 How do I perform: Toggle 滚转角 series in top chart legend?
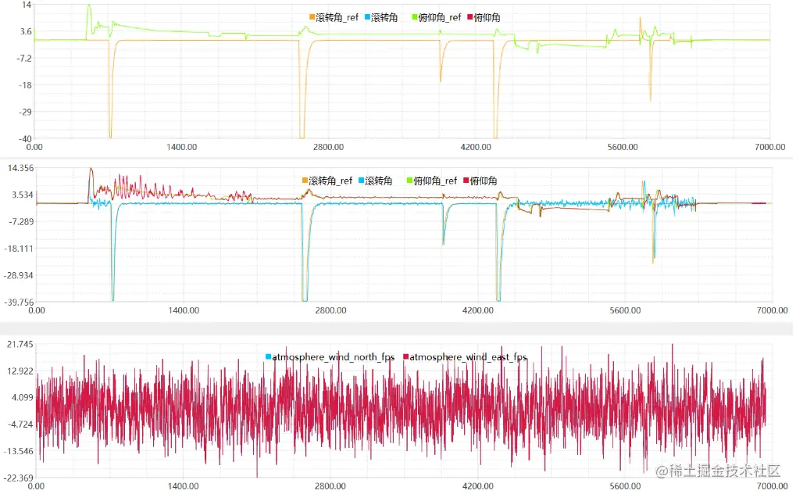tap(381, 17)
